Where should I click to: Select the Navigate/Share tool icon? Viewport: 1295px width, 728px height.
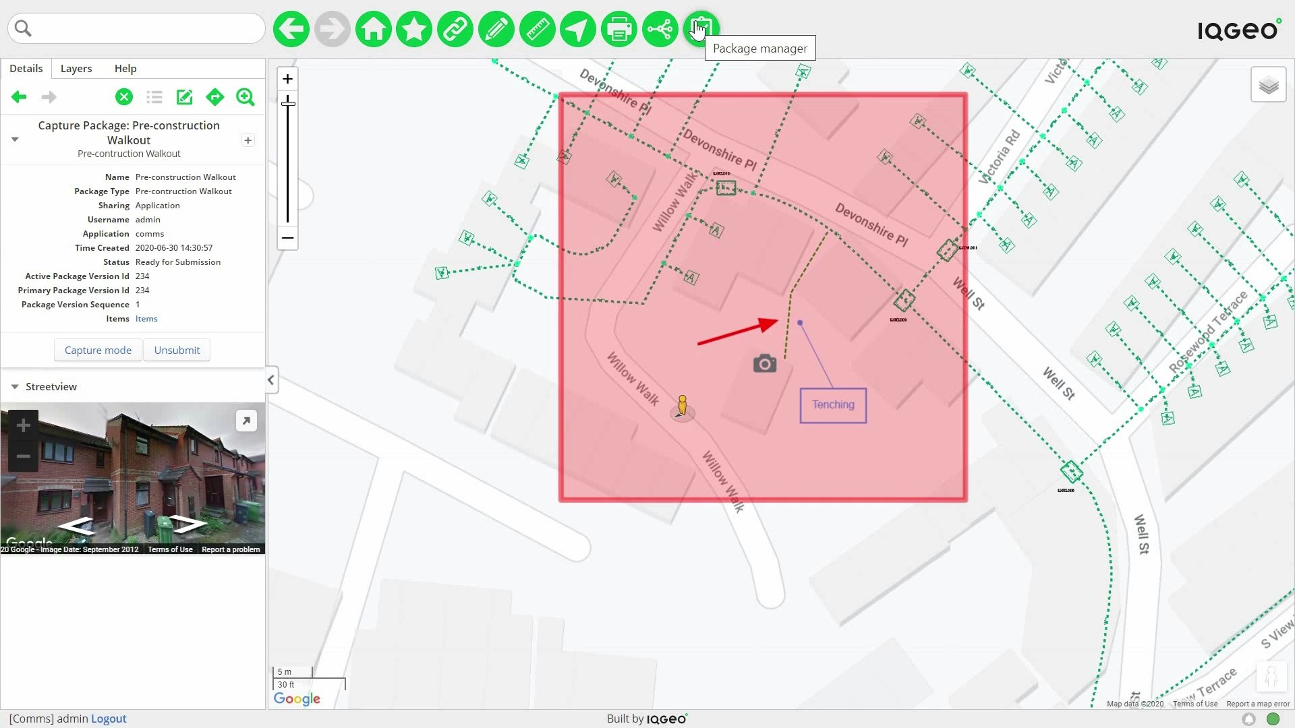[x=660, y=28]
